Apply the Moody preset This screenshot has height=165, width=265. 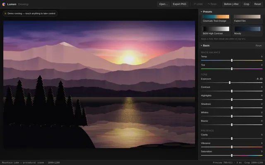(247, 31)
